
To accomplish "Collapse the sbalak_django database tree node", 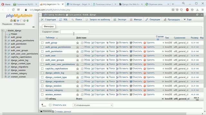I will (x=2, y=31).
